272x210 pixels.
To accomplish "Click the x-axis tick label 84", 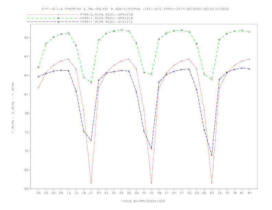I will pos(249,193).
